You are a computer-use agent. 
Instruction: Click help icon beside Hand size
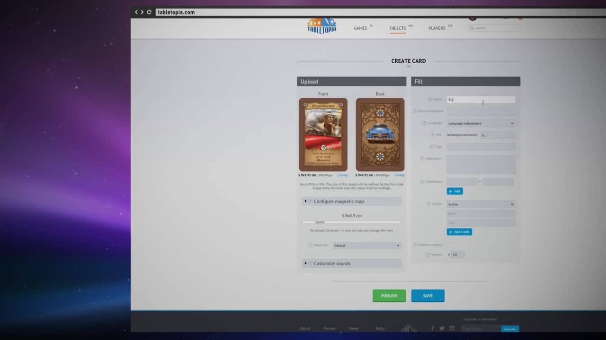pyautogui.click(x=310, y=245)
